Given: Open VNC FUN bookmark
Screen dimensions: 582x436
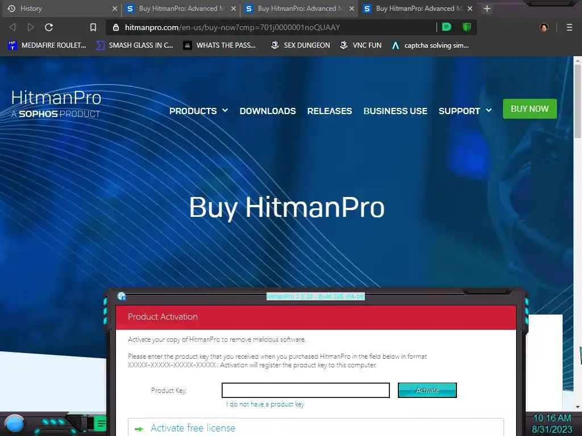Looking at the screenshot, I should (361, 45).
